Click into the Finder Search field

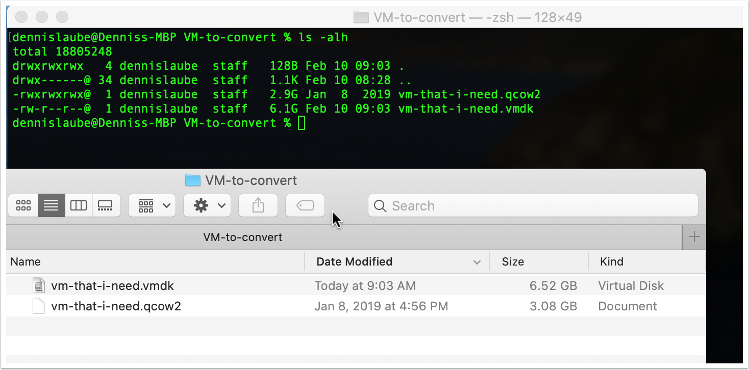coord(533,206)
